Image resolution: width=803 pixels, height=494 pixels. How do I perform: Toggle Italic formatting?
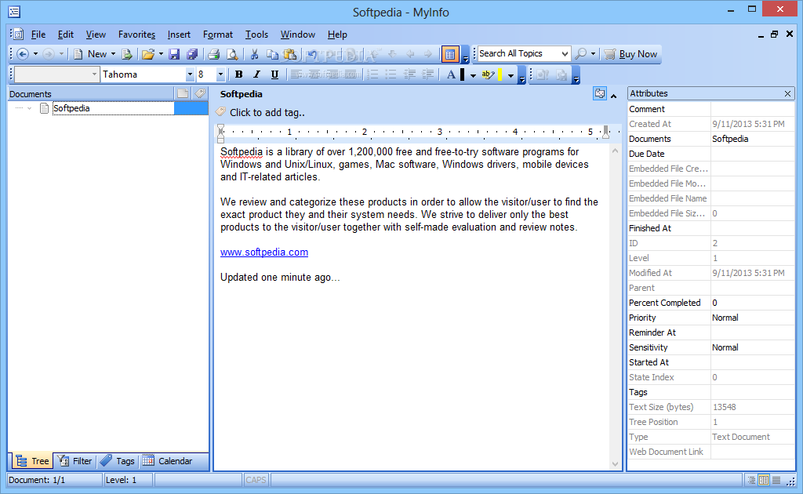point(256,74)
